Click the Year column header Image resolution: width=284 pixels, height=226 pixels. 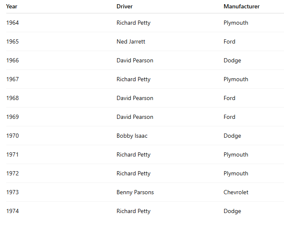pos(12,7)
